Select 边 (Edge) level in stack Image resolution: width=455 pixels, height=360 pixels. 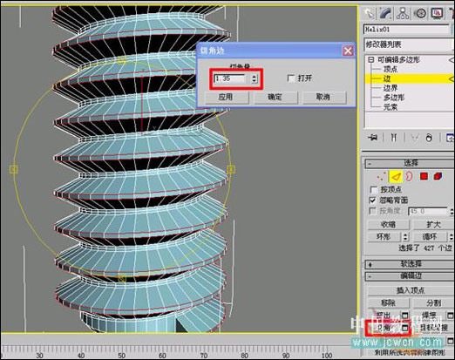[x=387, y=78]
